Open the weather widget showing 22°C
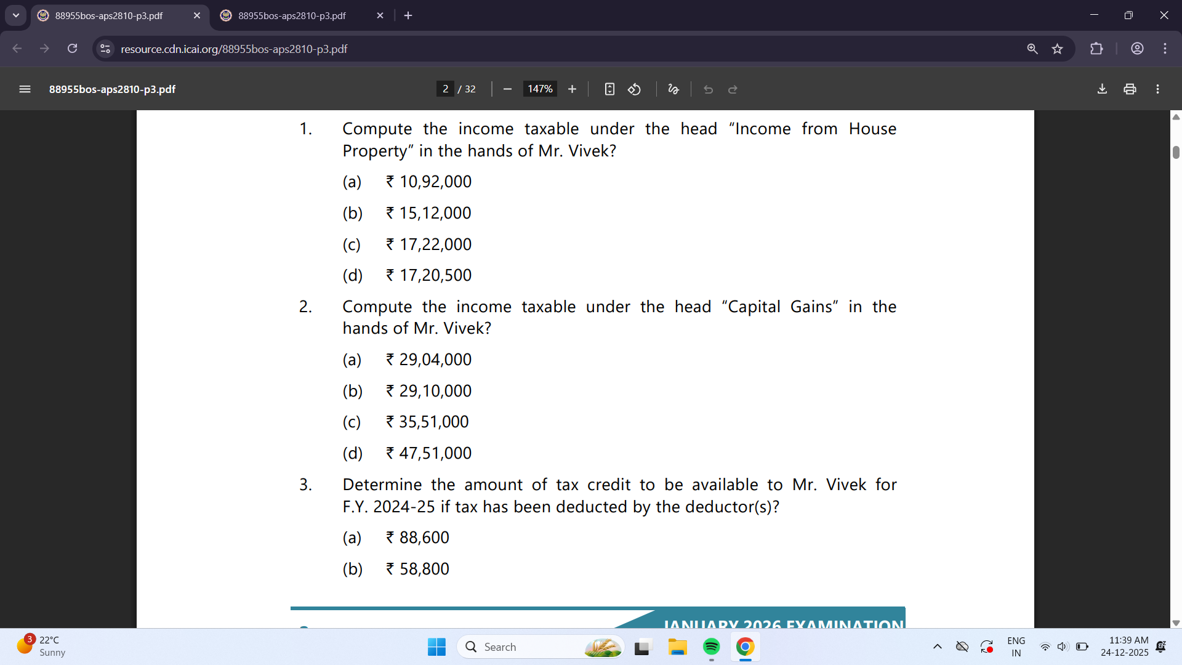Image resolution: width=1182 pixels, height=665 pixels. pos(41,646)
